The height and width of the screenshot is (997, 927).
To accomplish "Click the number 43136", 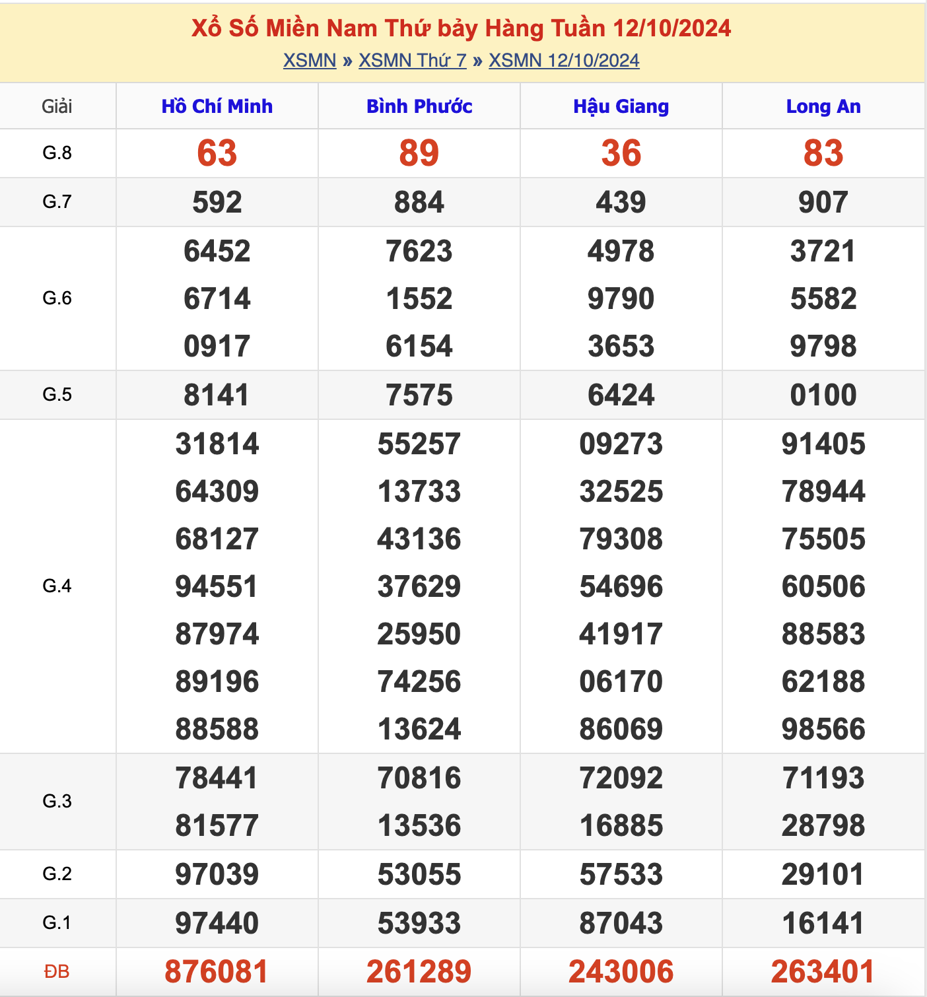I will 419,539.
